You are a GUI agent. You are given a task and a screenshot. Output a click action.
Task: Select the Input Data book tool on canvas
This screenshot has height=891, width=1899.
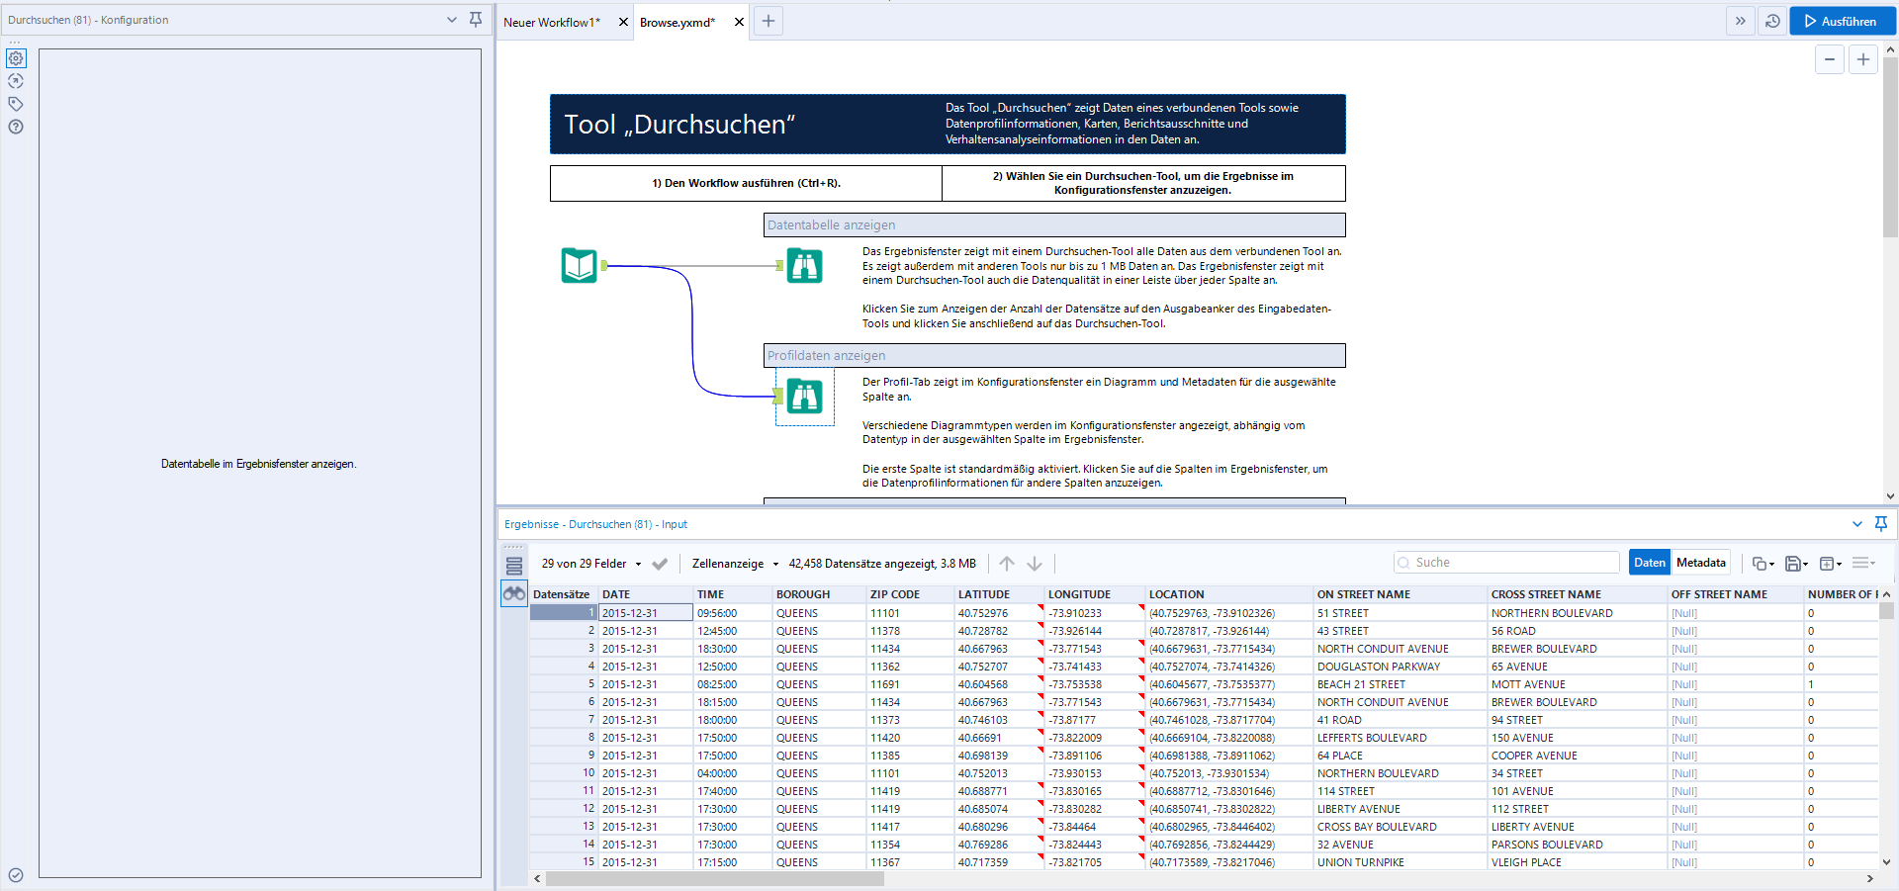(579, 265)
